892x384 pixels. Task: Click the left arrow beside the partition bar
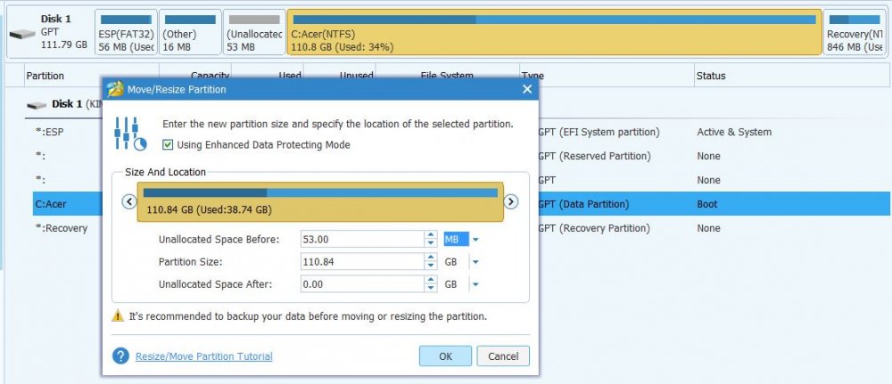[128, 201]
